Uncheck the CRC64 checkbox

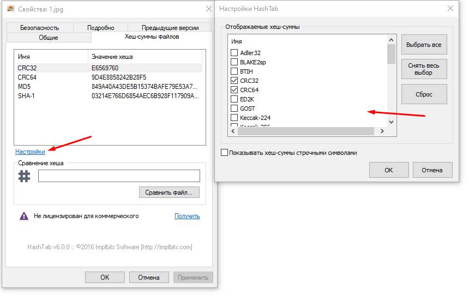click(x=234, y=90)
